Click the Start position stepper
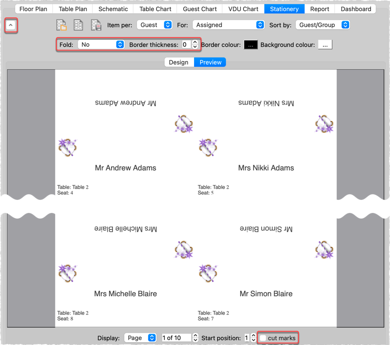 click(254, 338)
